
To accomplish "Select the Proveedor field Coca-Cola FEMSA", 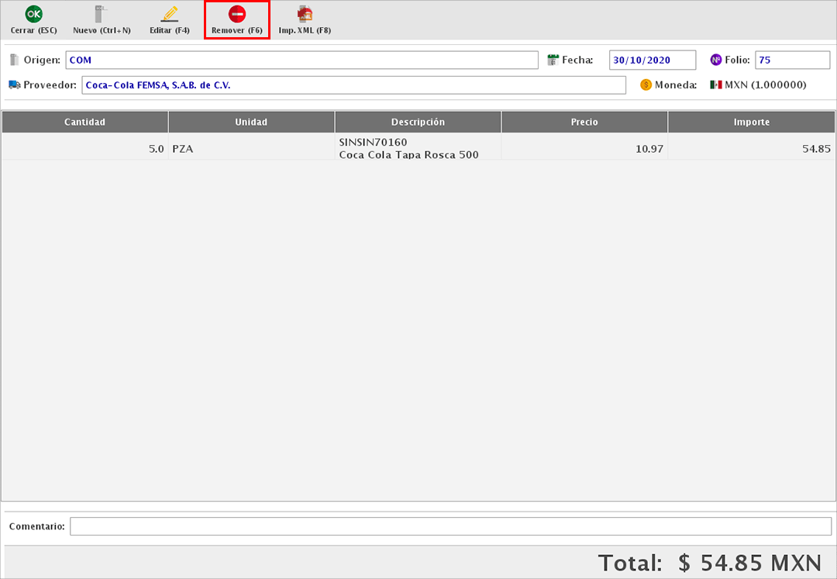I will click(353, 85).
